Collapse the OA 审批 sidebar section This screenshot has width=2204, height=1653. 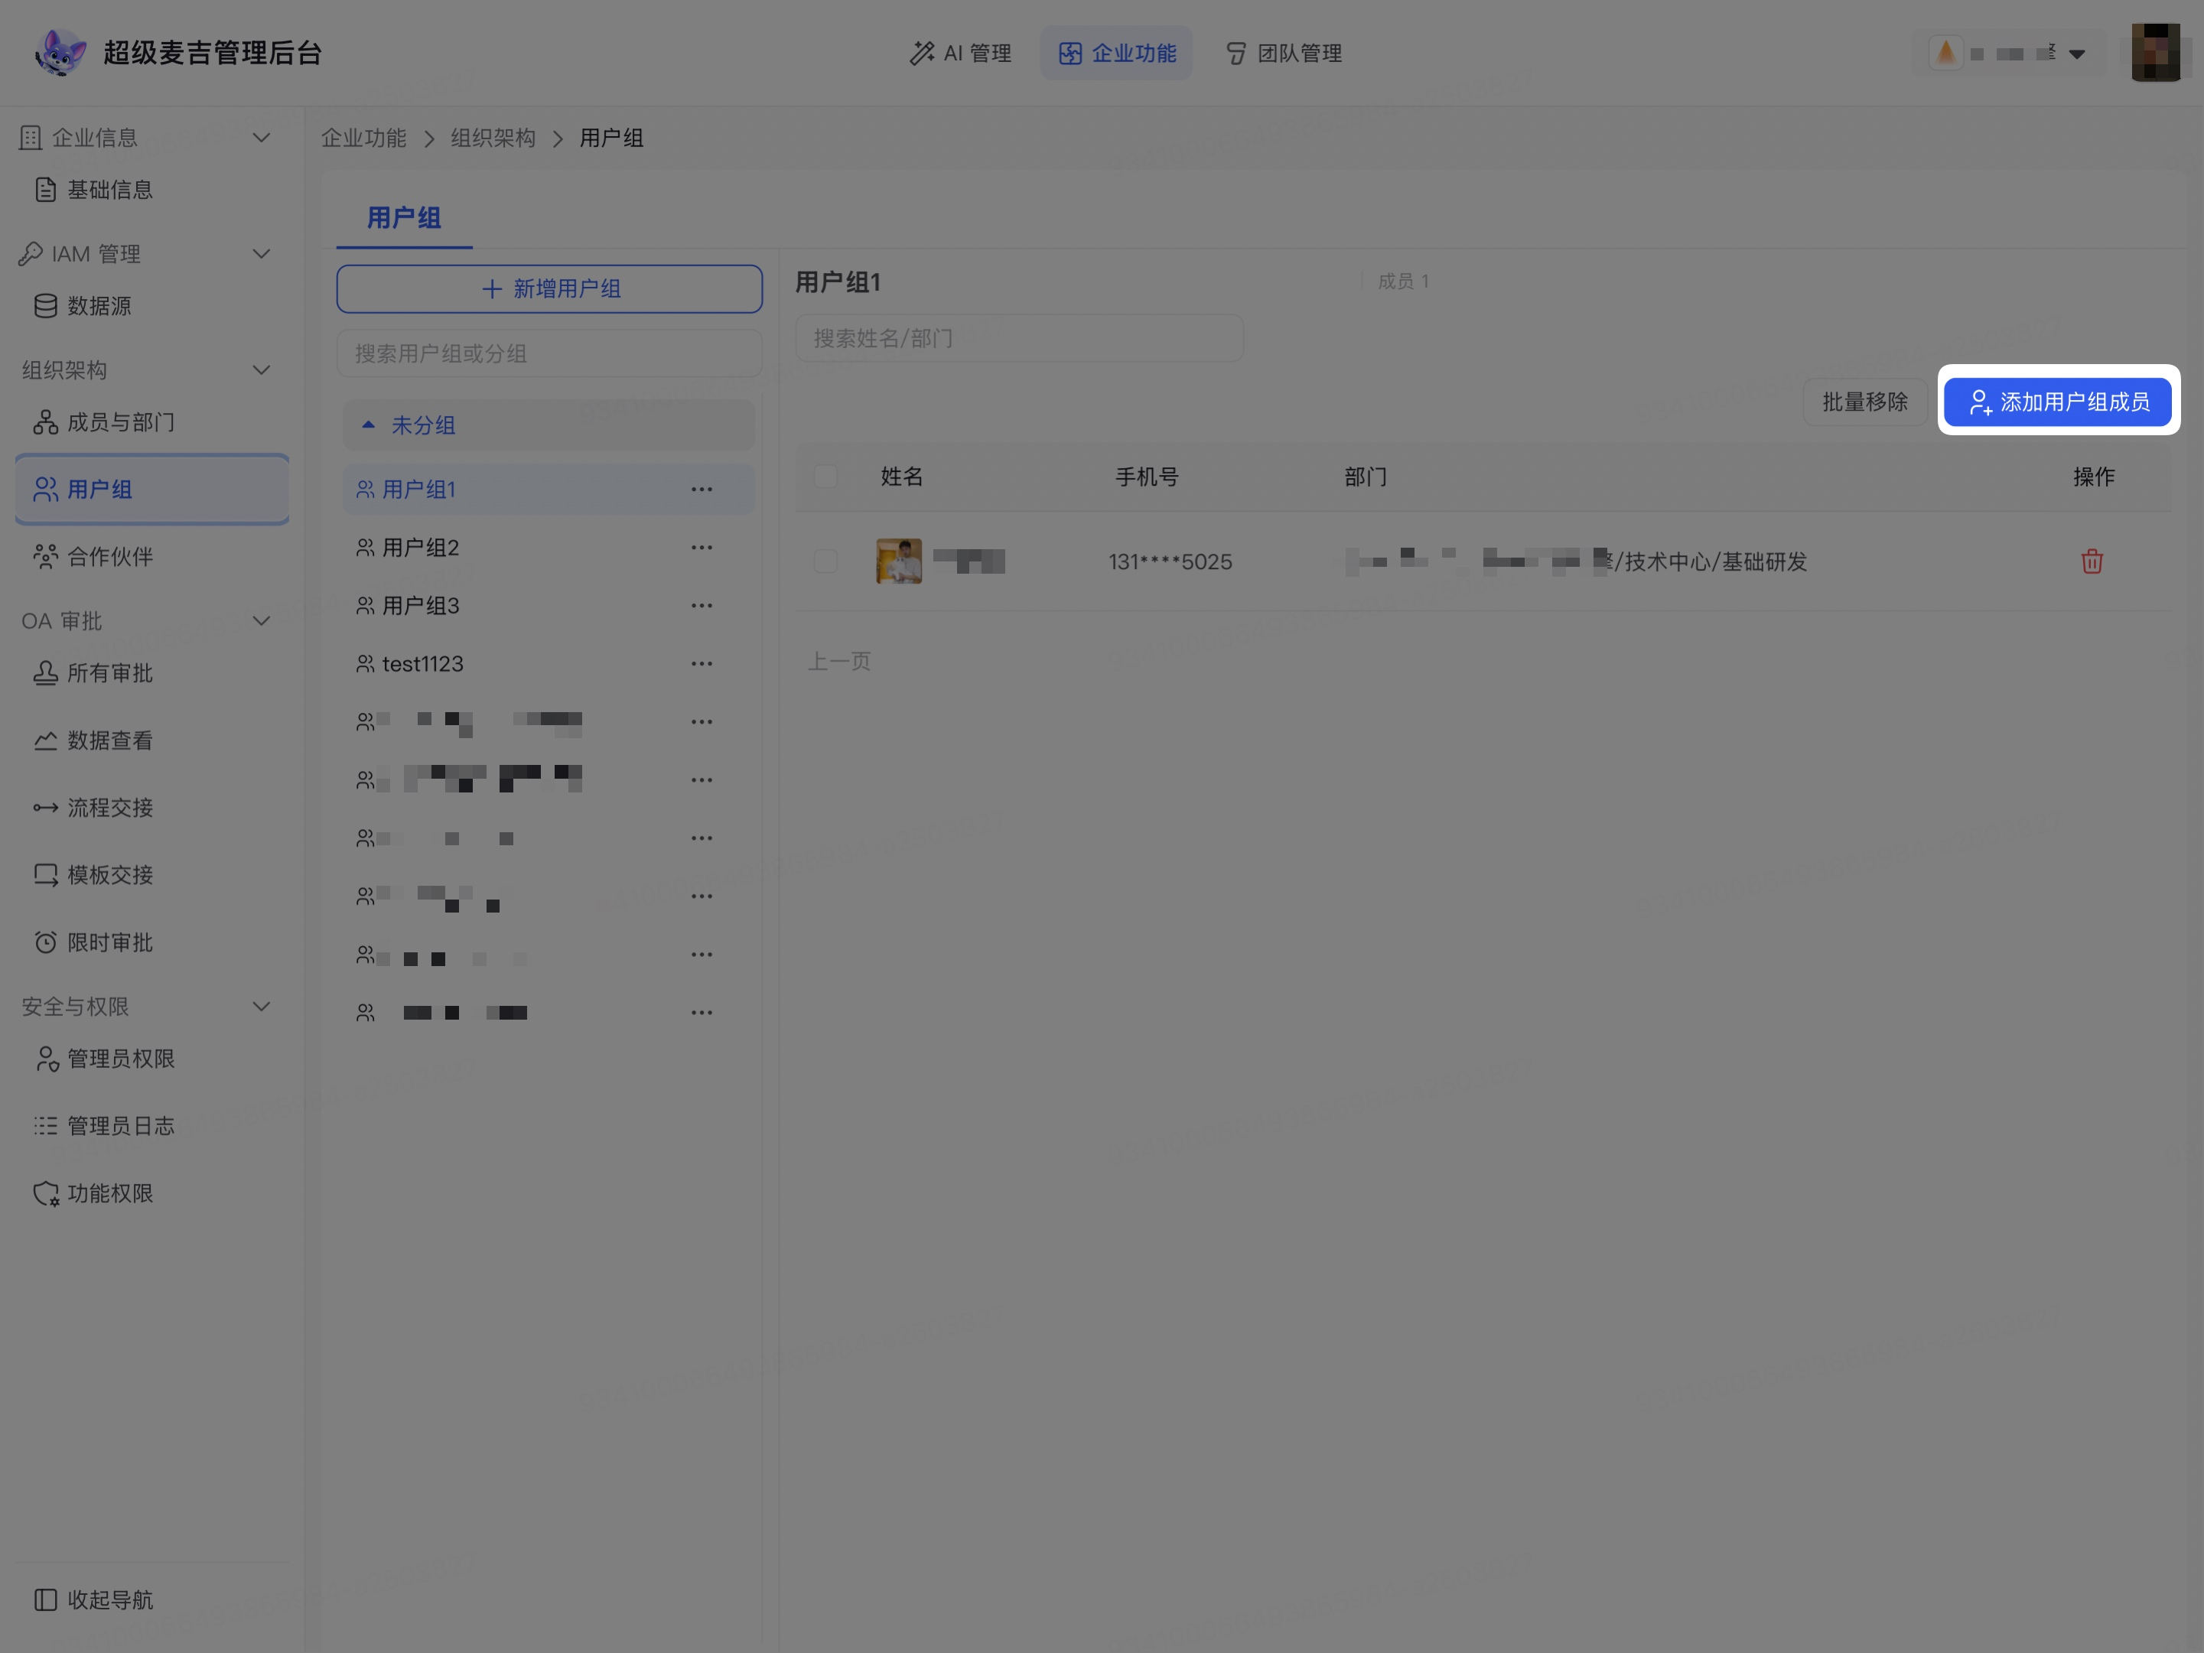click(x=261, y=621)
